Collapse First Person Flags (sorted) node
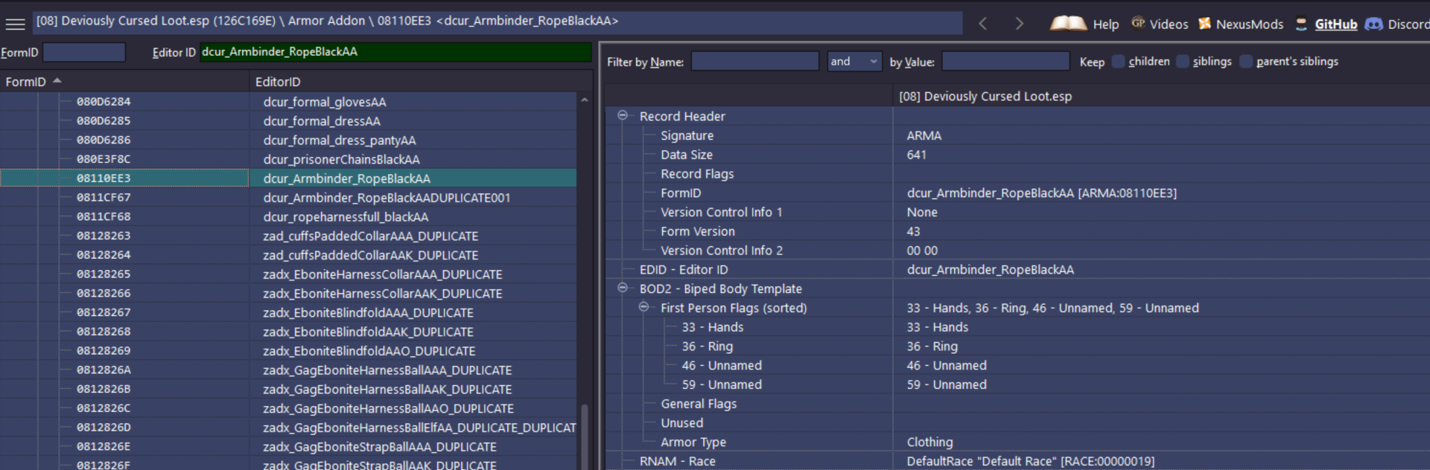This screenshot has width=1430, height=470. coord(643,307)
